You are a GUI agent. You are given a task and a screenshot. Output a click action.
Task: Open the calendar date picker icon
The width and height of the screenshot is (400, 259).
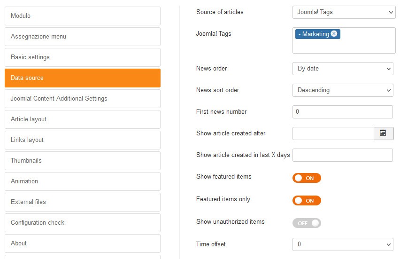pos(383,133)
